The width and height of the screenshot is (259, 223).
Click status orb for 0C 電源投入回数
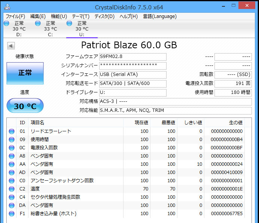tap(12, 148)
